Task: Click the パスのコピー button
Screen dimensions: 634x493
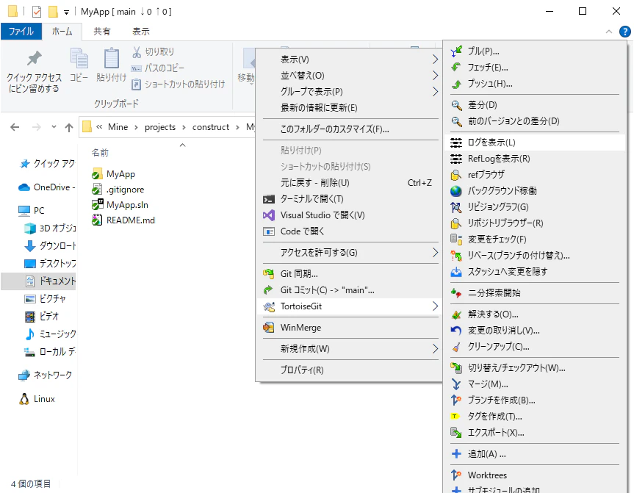Action: point(158,68)
